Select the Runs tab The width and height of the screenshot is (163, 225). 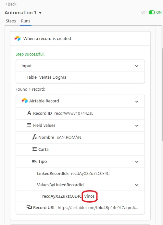point(26,21)
